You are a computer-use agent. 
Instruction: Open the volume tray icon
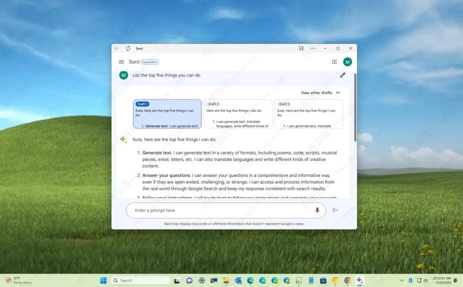[425, 280]
